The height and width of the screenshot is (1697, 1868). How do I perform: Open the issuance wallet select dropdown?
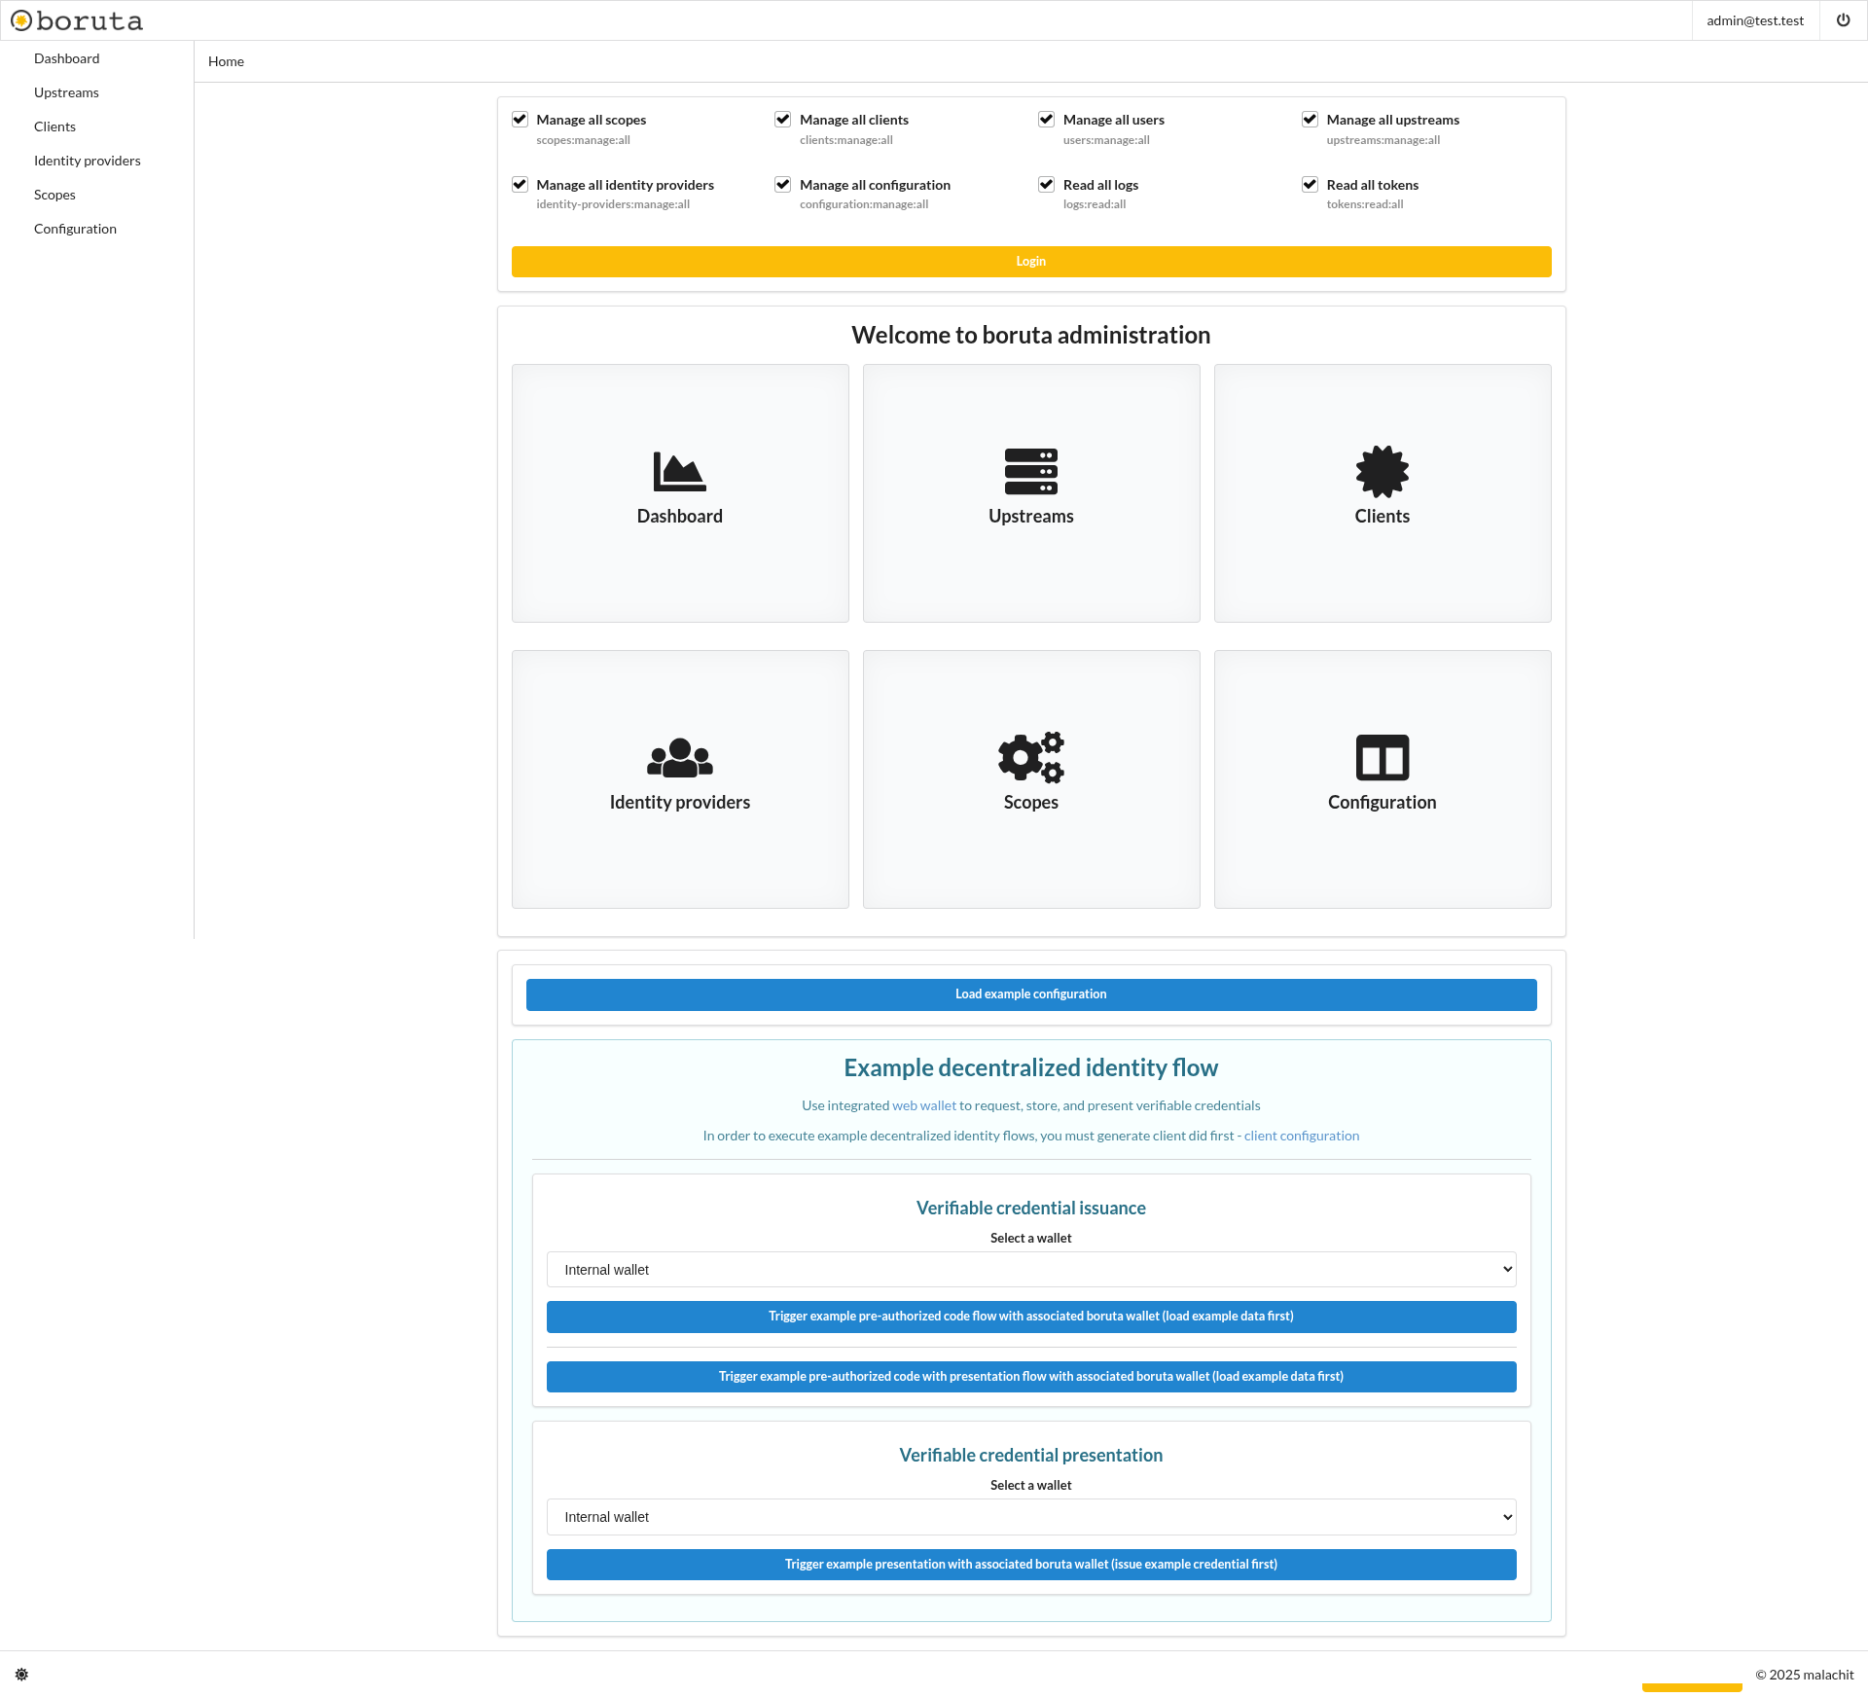[1030, 1270]
